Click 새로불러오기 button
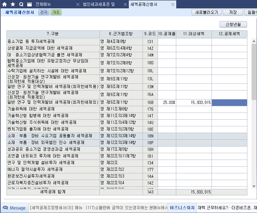The image size is (257, 213). click(206, 12)
